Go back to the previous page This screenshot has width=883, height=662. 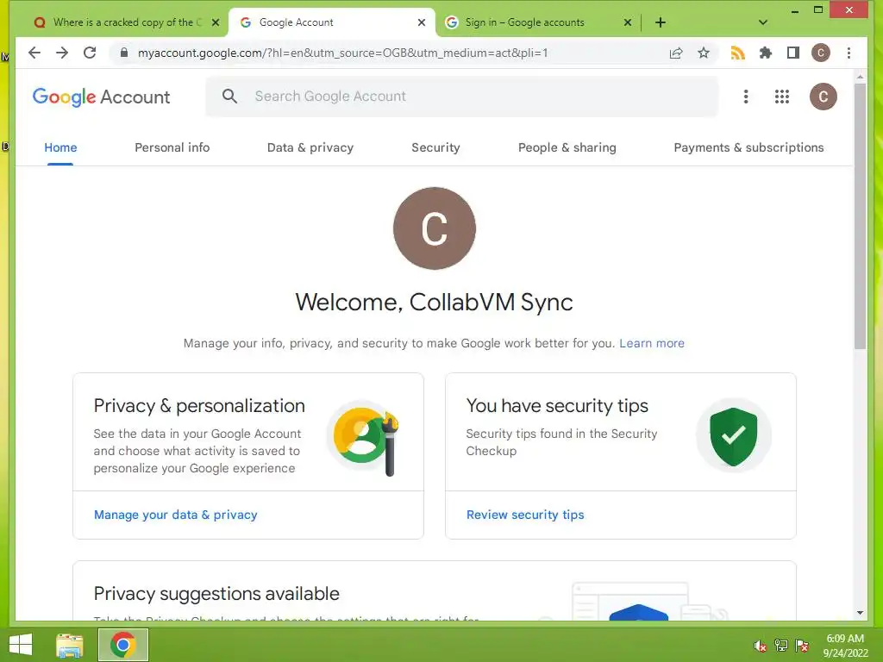[x=34, y=53]
